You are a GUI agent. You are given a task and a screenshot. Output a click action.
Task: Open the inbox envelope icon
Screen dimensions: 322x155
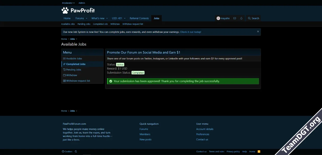(234, 18)
